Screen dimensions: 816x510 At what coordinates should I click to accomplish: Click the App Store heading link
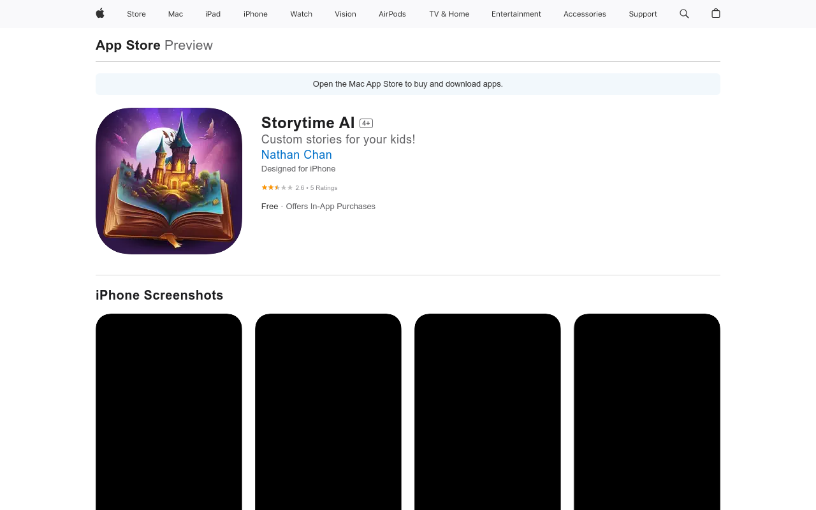[128, 45]
